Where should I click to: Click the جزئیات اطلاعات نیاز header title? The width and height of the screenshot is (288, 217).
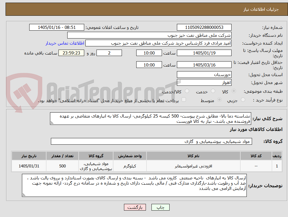pyautogui.click(x=261, y=9)
